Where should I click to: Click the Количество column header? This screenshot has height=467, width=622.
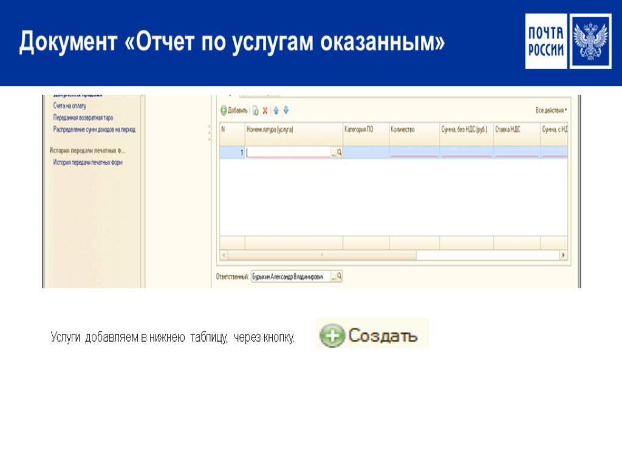[414, 134]
